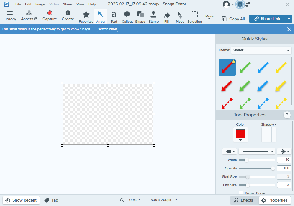The height and width of the screenshot is (206, 294).
Task: Open the user account icon
Action: tap(226, 4)
